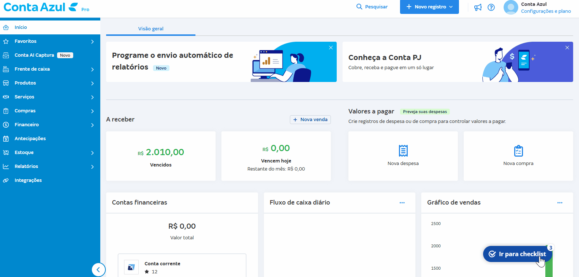This screenshot has height=277, width=579.
Task: Click the Nova compra label
Action: pyautogui.click(x=518, y=164)
